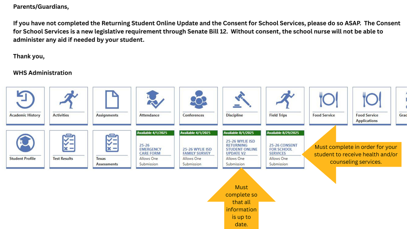Click the Activities running figure icon
This screenshot has width=407, height=229.
68,99
